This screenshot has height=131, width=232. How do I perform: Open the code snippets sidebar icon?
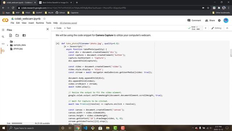(x=3, y=44)
